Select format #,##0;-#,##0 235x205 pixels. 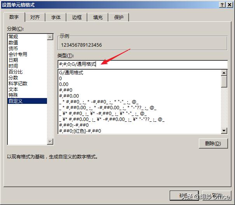point(140,125)
